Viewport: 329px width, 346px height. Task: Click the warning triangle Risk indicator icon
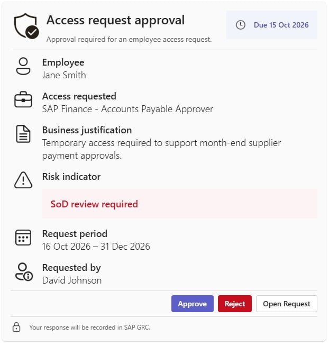pyautogui.click(x=23, y=180)
